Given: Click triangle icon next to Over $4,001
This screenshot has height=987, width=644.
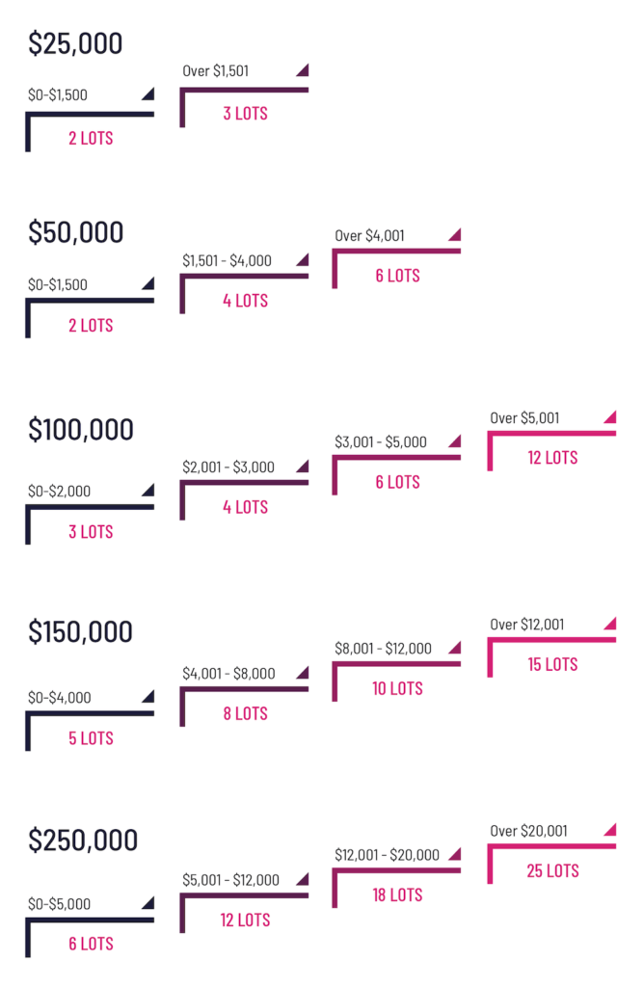Looking at the screenshot, I should tap(456, 235).
